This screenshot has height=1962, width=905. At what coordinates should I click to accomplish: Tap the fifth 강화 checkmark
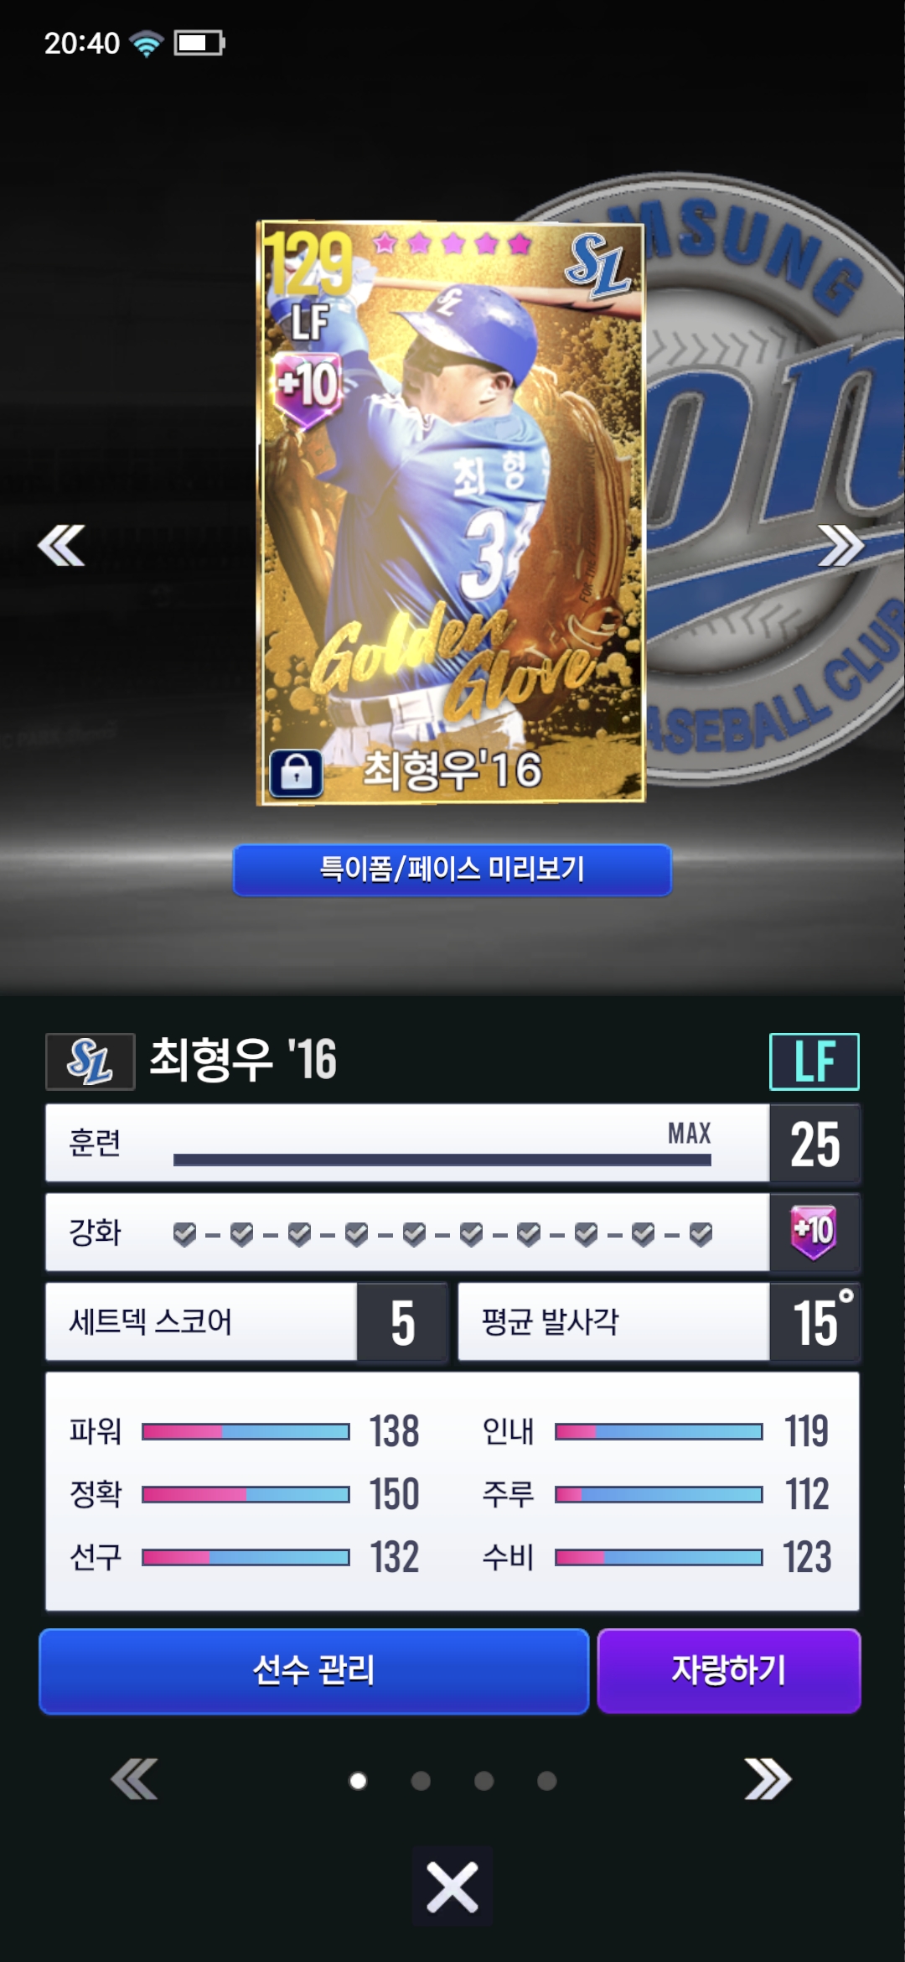click(x=414, y=1234)
